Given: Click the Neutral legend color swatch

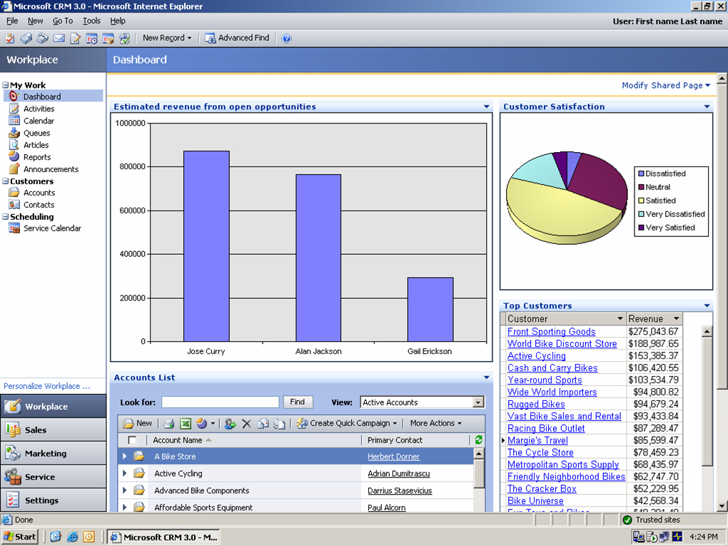Looking at the screenshot, I should [x=641, y=187].
